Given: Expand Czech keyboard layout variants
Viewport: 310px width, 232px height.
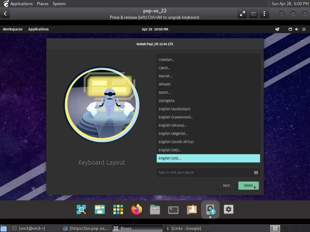Looking at the screenshot, I should click(208, 68).
